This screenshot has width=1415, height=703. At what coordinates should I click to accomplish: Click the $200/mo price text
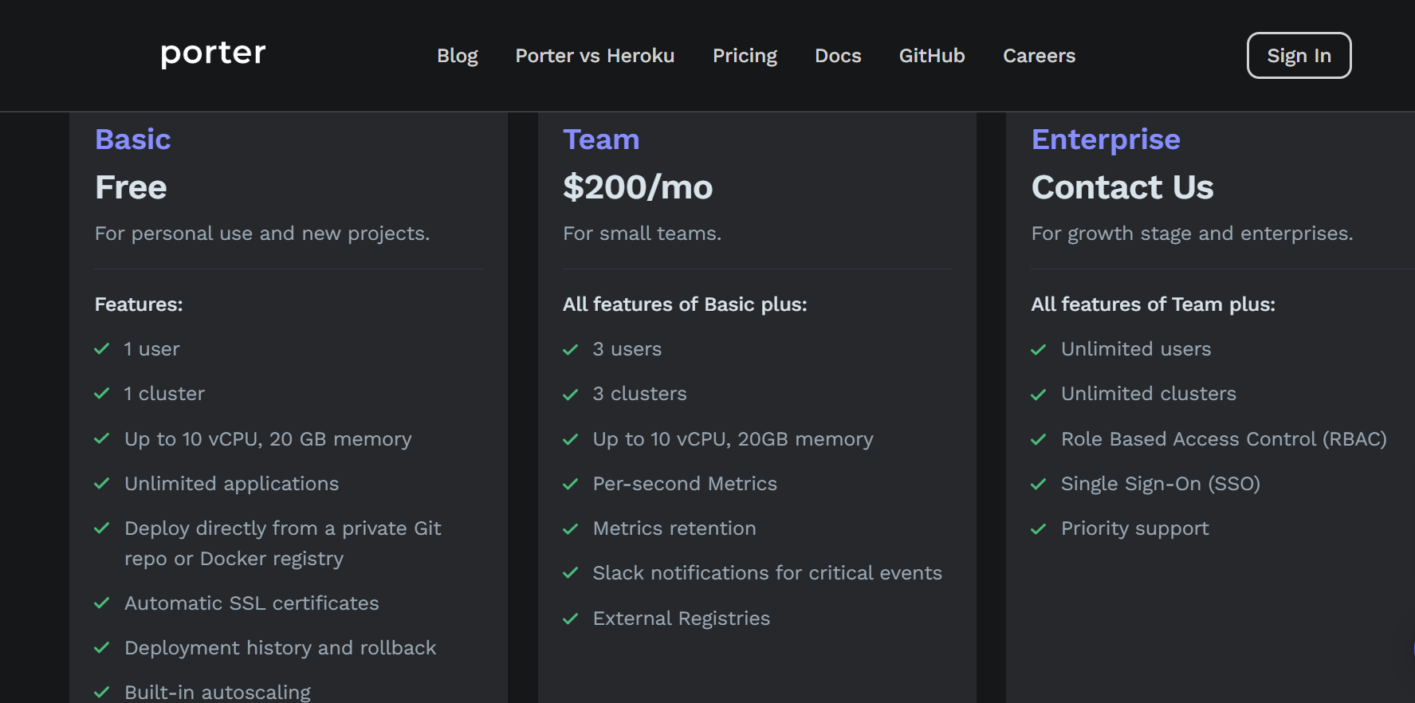[x=638, y=187]
